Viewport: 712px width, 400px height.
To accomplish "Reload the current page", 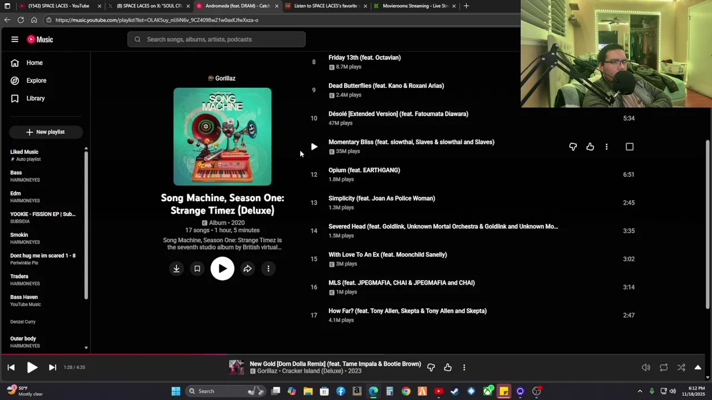I will click(21, 20).
